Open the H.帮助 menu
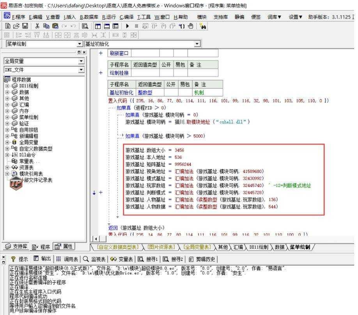Screen dimensions: 358x315 (x=181, y=17)
